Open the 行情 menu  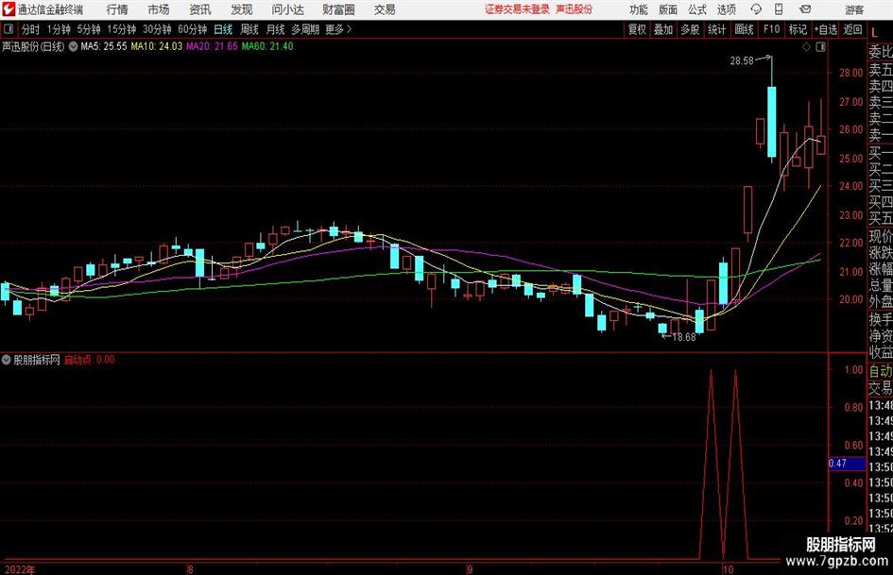117,9
